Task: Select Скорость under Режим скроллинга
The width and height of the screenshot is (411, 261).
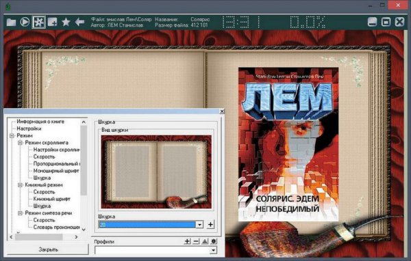Action: (x=44, y=157)
